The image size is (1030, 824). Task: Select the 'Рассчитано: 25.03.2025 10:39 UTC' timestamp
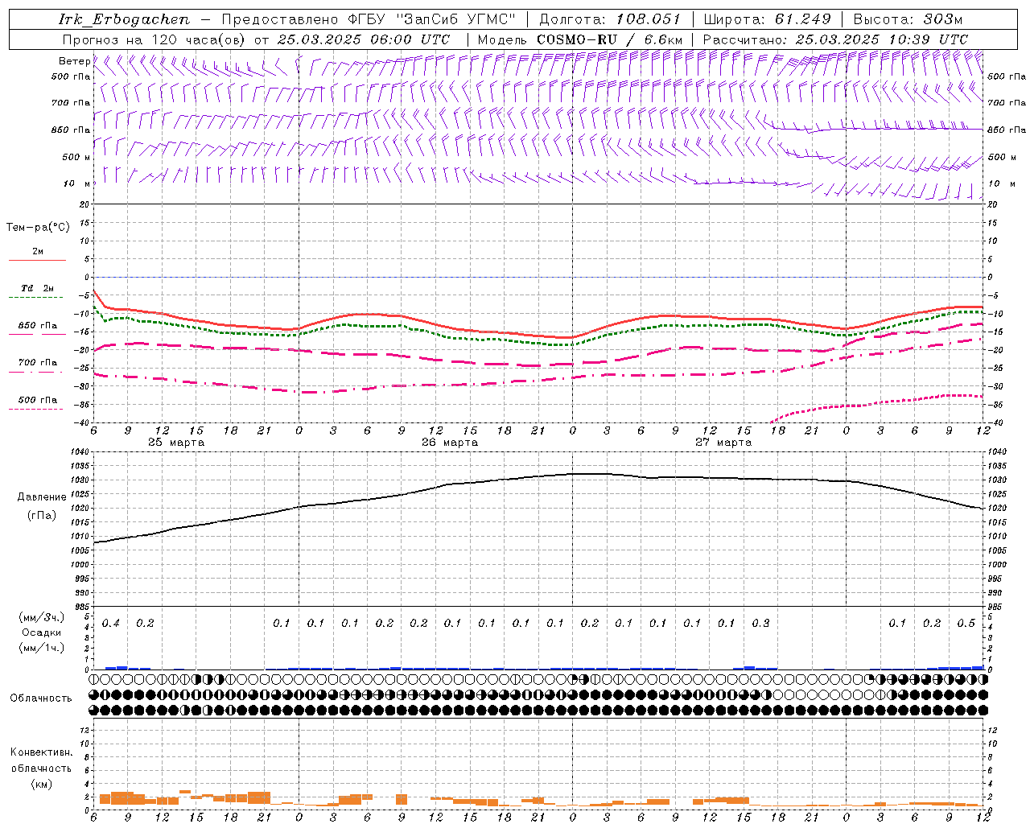click(835, 39)
